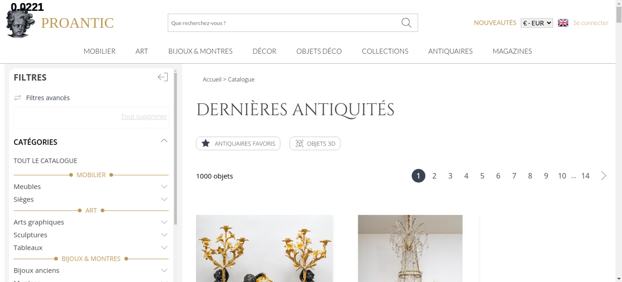Collapse the filters panel with the arrow icon

click(x=163, y=77)
